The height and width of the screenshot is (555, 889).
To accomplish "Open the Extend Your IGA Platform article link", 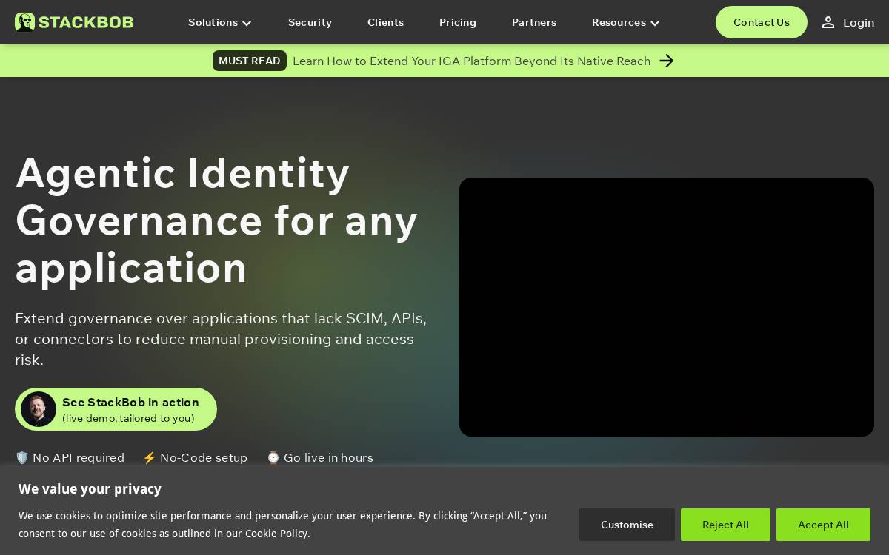I will (x=471, y=61).
